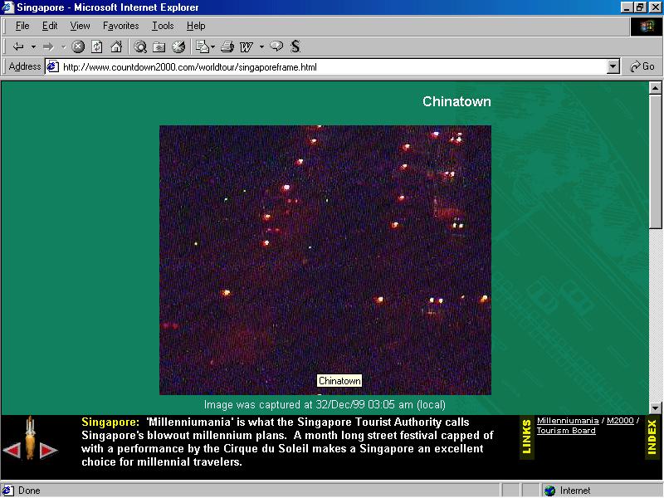
Task: Open the Tools menu
Action: pyautogui.click(x=163, y=26)
